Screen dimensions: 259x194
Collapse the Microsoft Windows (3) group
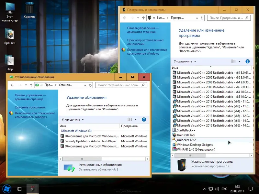tap(76, 131)
